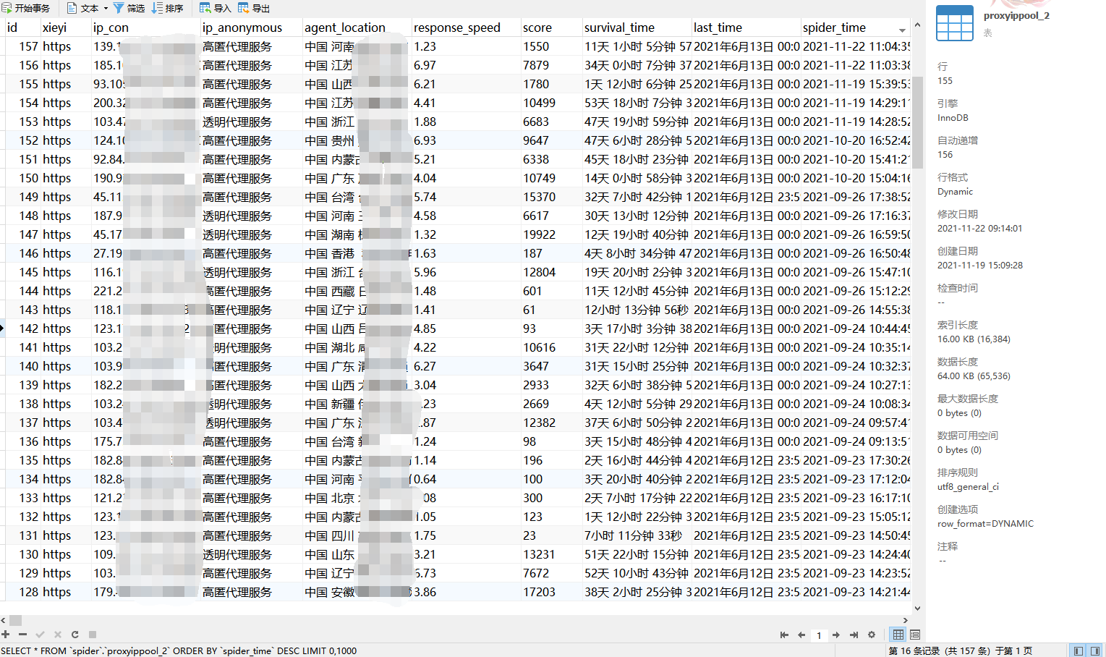The image size is (1106, 657).
Task: Select response_speed cell 0.64
Action: [x=466, y=479]
